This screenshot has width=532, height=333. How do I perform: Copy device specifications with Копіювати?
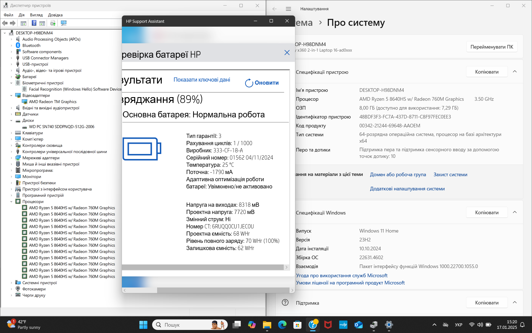[x=487, y=72]
